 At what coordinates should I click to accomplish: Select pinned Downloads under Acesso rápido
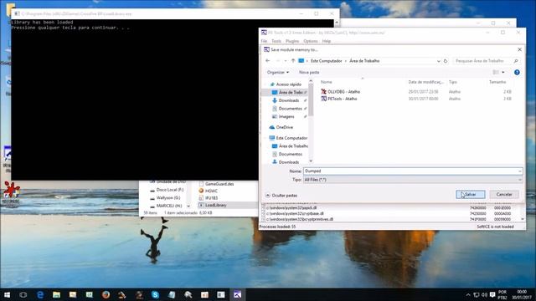289,100
